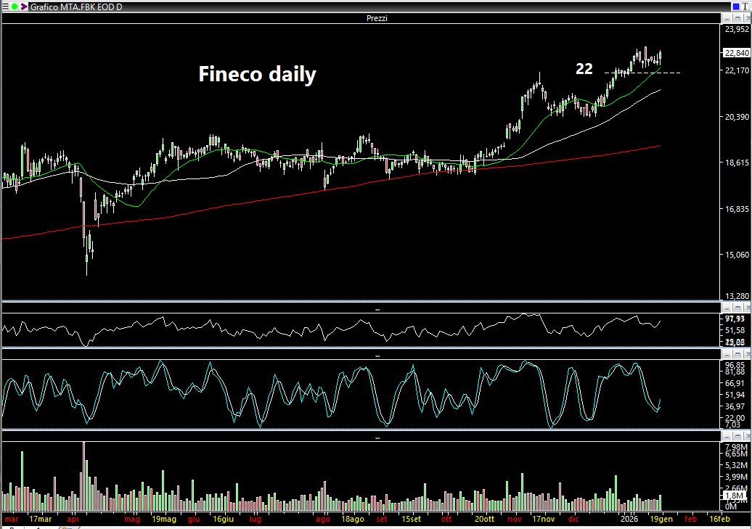Image resolution: width=752 pixels, height=529 pixels.
Task: Click the 23,952 price axis label
Action: click(x=737, y=29)
